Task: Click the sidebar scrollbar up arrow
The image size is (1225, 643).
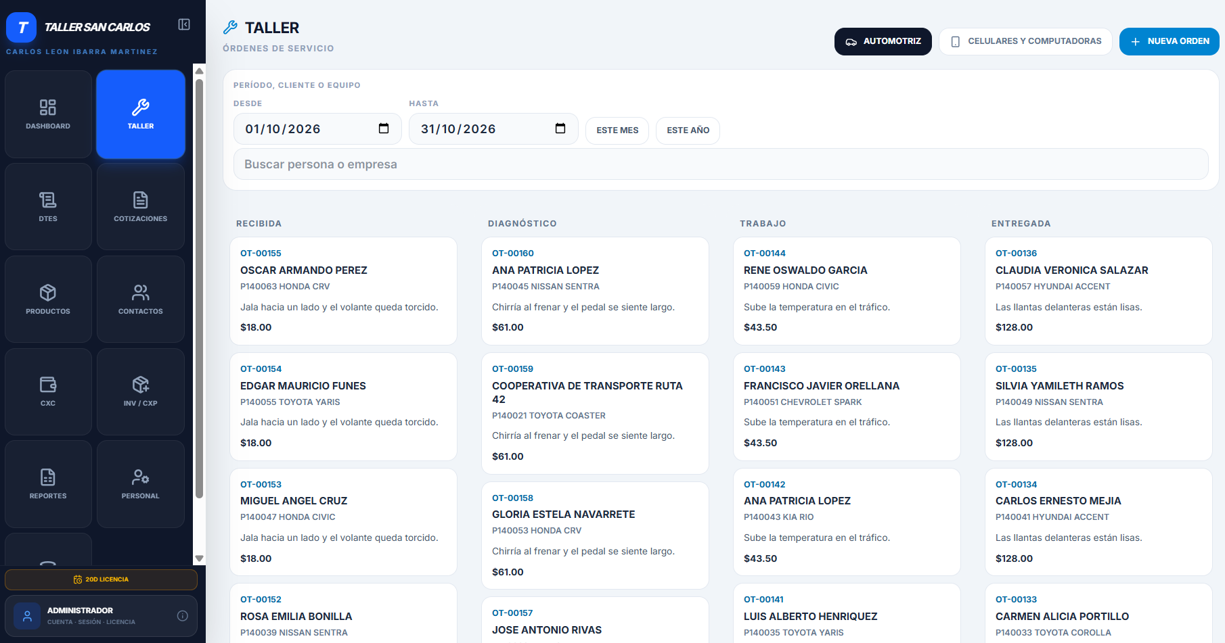Action: coord(199,70)
